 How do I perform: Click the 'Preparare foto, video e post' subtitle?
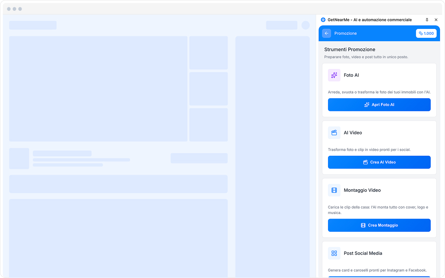point(366,57)
